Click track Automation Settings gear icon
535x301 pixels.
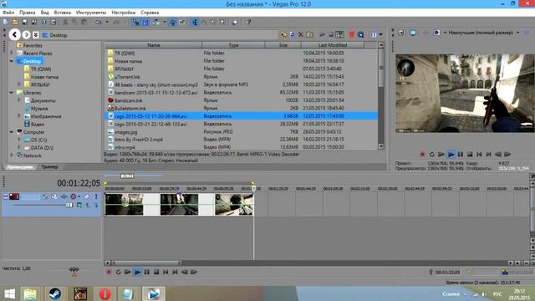73,196
